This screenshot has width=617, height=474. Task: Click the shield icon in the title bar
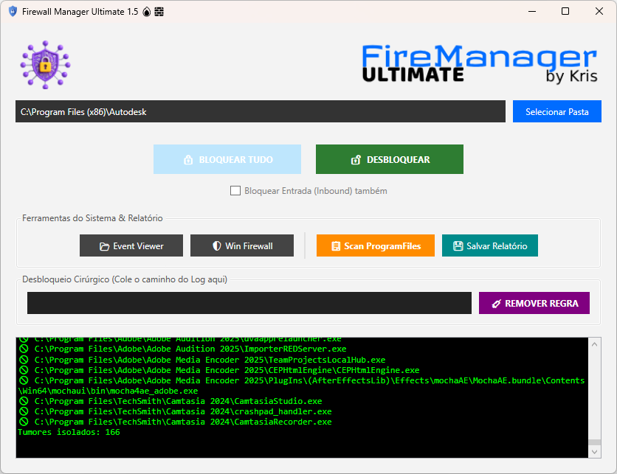click(12, 12)
